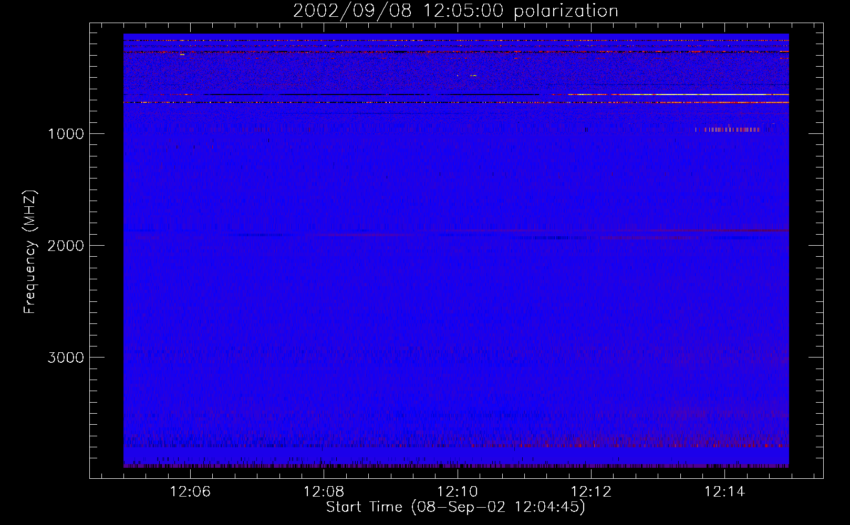Click the 'Start Time (08-Sep-02 12:04:45)' axis label

tap(455, 507)
